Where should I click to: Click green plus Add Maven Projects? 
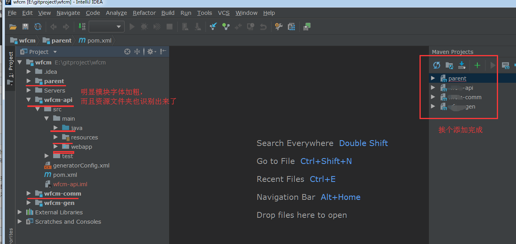pos(477,66)
